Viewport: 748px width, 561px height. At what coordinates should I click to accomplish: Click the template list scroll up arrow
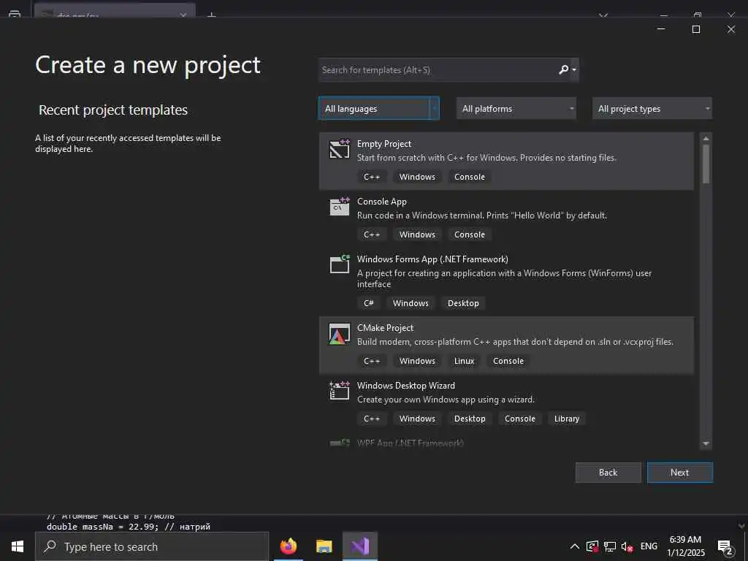(706, 138)
